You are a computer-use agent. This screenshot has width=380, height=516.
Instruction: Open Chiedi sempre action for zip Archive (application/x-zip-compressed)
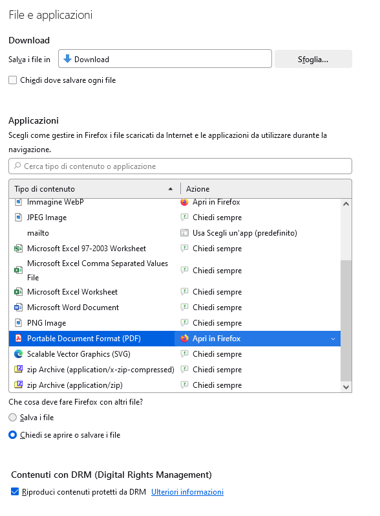217,369
